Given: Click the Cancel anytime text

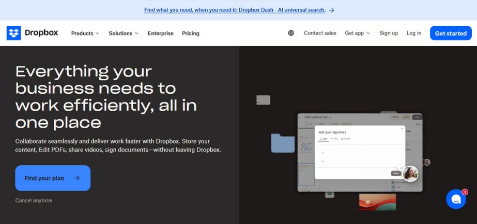Looking at the screenshot, I should click(x=34, y=200).
